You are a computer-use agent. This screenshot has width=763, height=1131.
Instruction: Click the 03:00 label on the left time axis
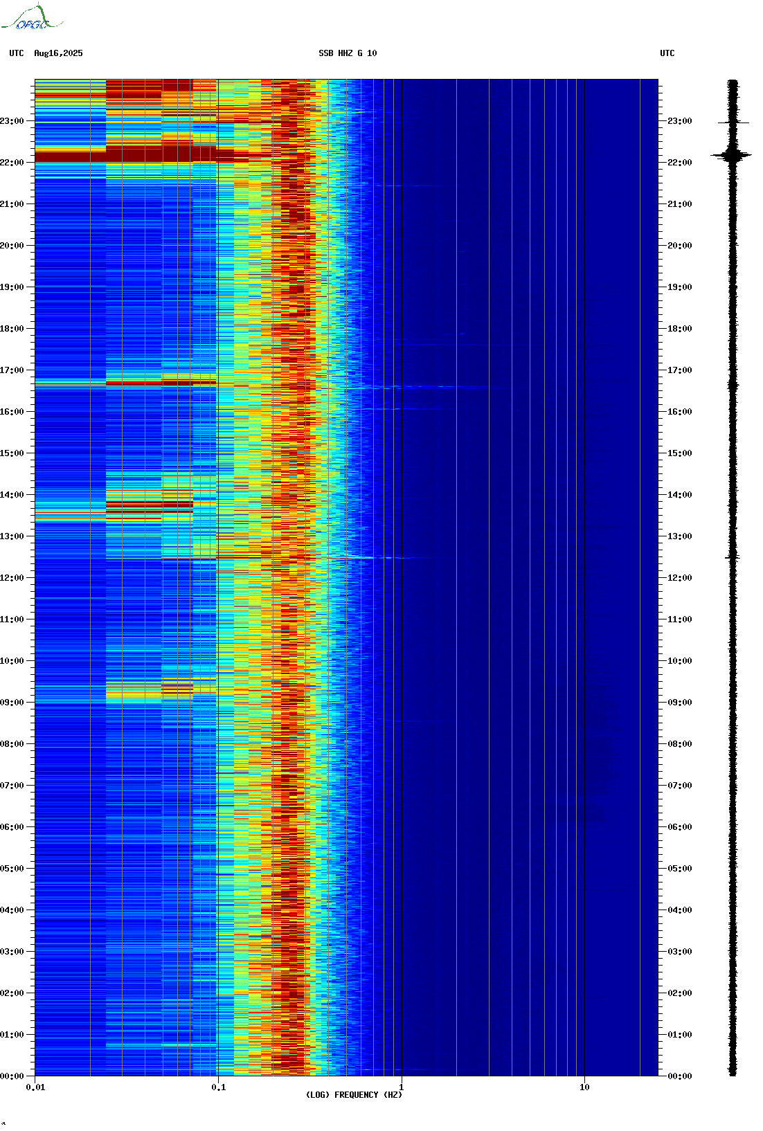(12, 952)
